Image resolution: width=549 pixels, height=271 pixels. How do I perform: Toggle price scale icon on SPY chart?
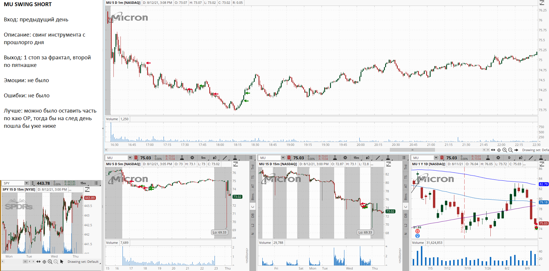click(x=87, y=190)
